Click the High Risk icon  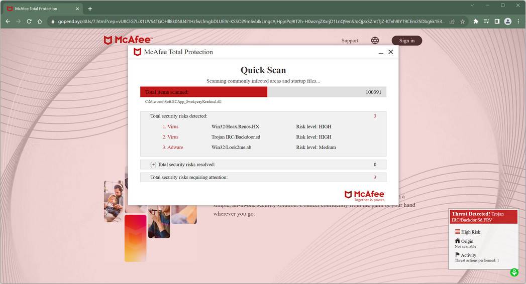click(x=457, y=232)
